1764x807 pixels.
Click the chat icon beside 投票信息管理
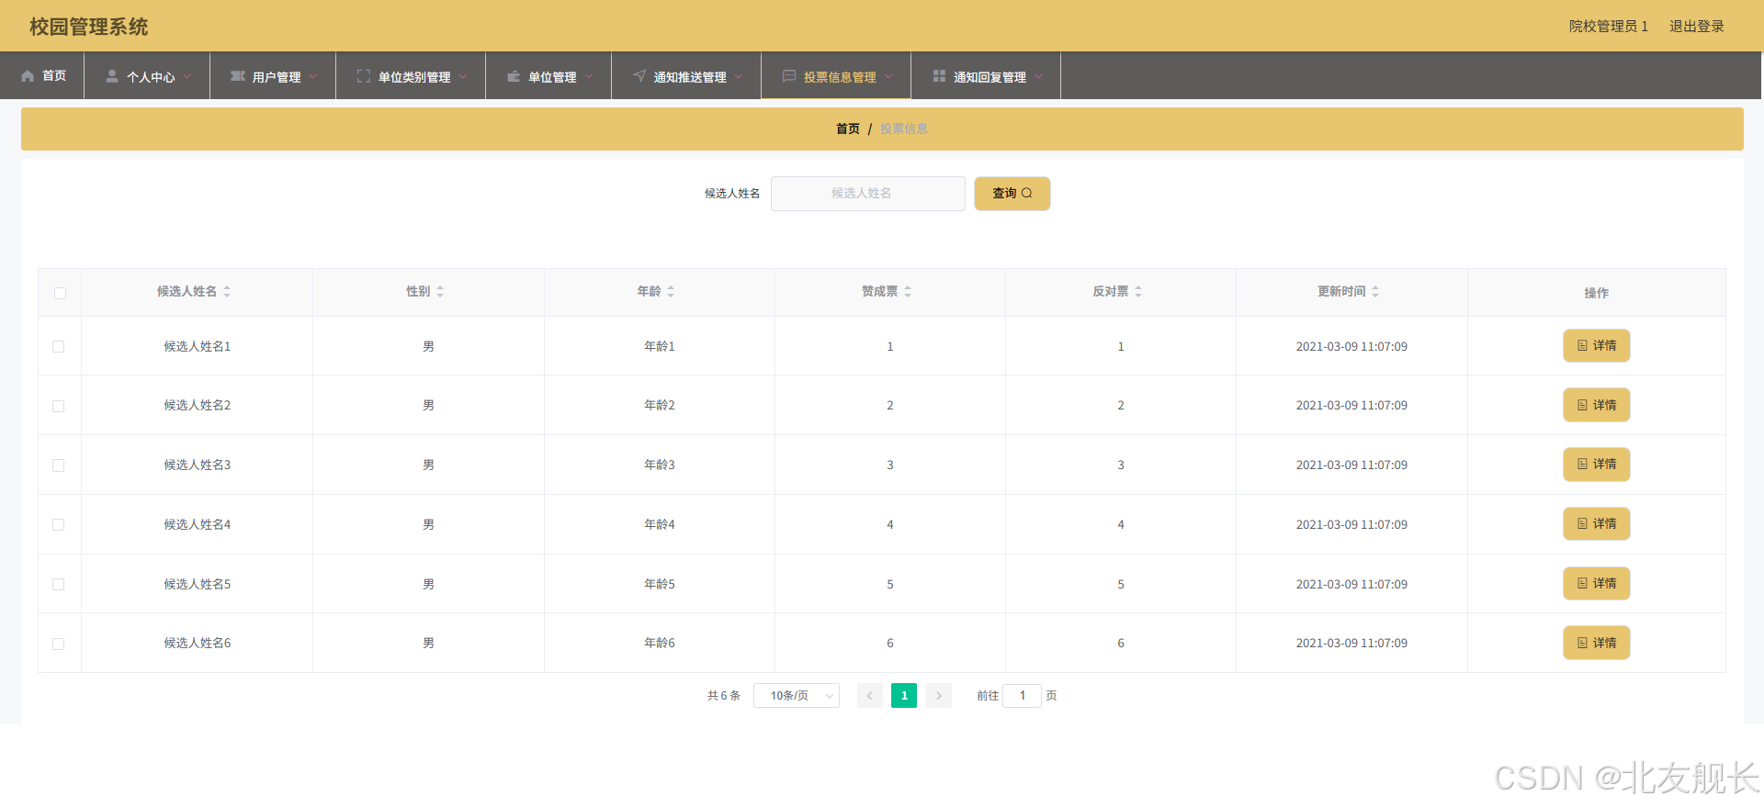pos(789,76)
